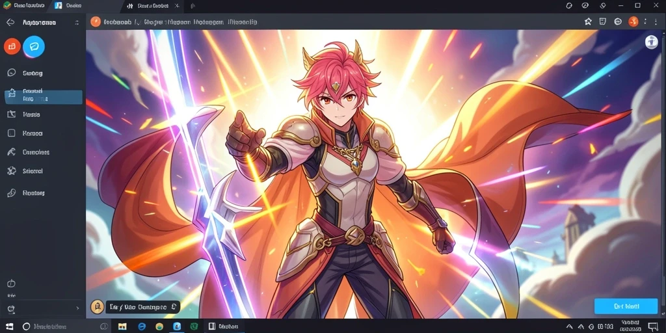Open the note icon beside the star
The image size is (666, 333).
(602, 21)
